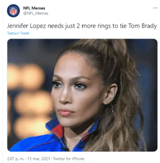Translate the tweet via Traducir Tweet
160x163 pixels.
[18, 33]
